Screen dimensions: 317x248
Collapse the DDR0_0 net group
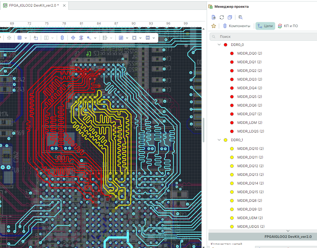(219, 45)
